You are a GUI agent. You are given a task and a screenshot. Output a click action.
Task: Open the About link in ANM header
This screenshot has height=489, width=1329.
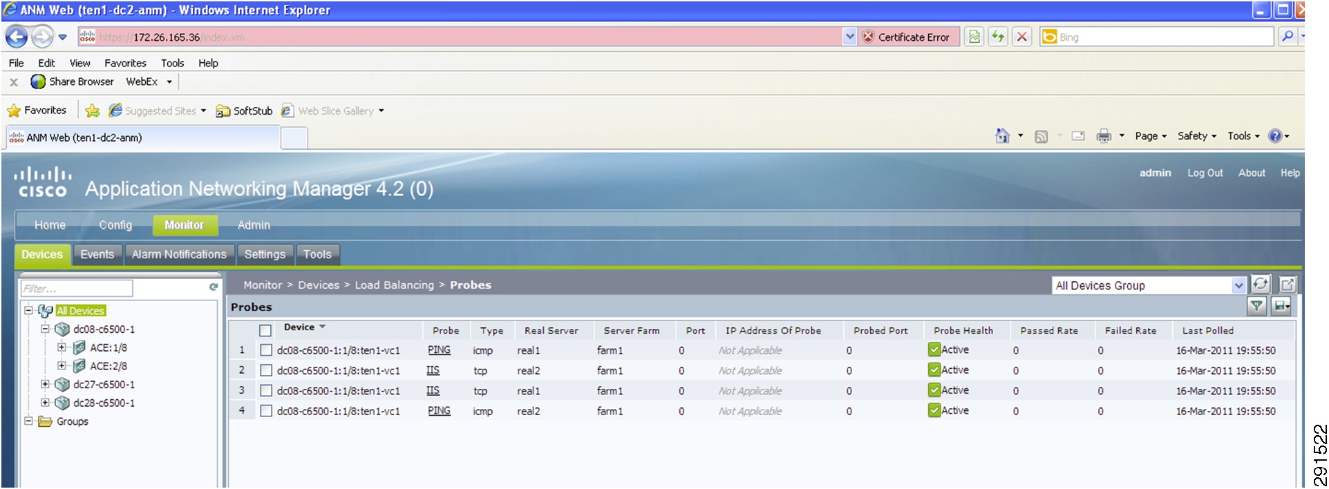pyautogui.click(x=1252, y=173)
